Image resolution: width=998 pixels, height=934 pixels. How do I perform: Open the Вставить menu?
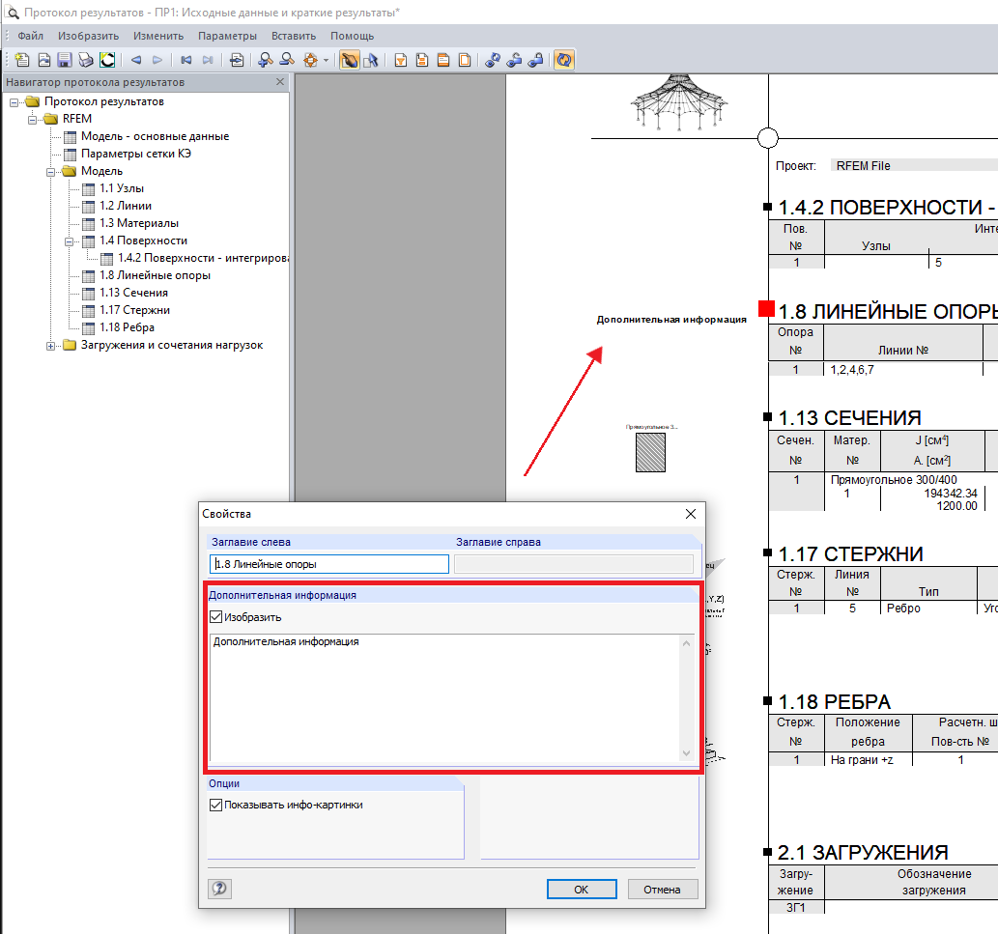coord(294,36)
